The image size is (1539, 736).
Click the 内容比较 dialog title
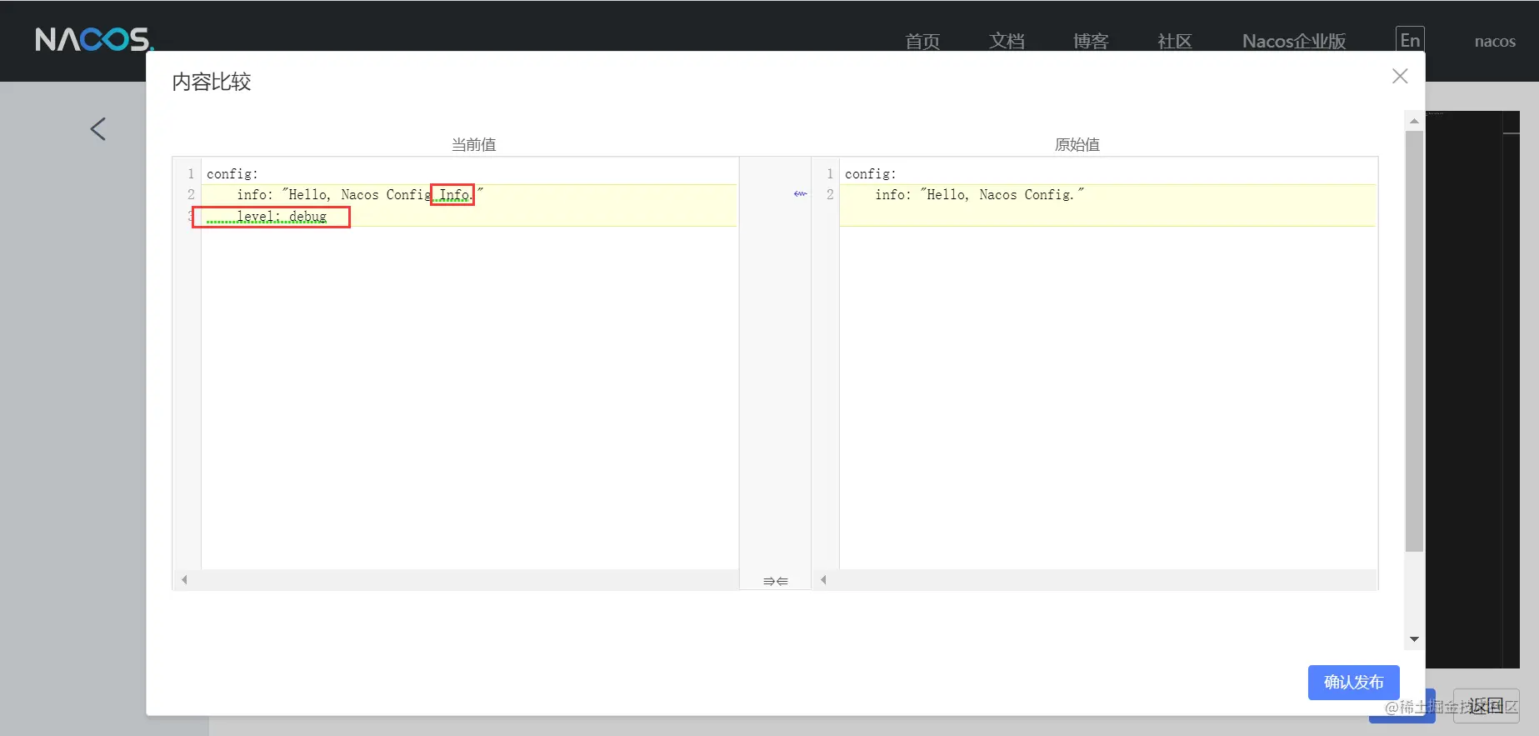click(x=212, y=82)
